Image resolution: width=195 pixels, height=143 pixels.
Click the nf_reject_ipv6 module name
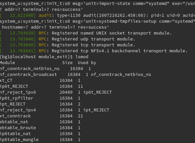[18, 92]
